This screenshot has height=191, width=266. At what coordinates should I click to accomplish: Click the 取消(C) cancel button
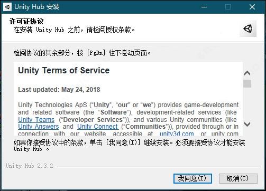point(238,178)
